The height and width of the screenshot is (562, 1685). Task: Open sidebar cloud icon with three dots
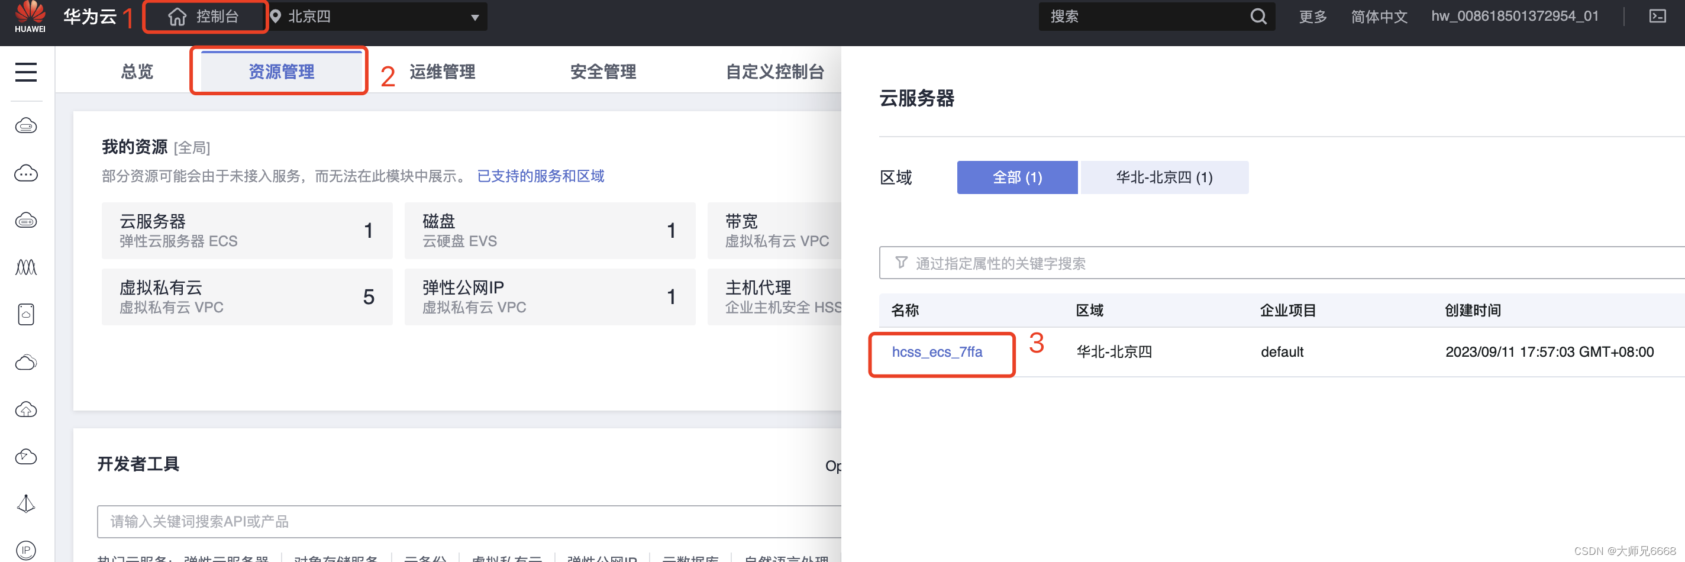(x=26, y=173)
